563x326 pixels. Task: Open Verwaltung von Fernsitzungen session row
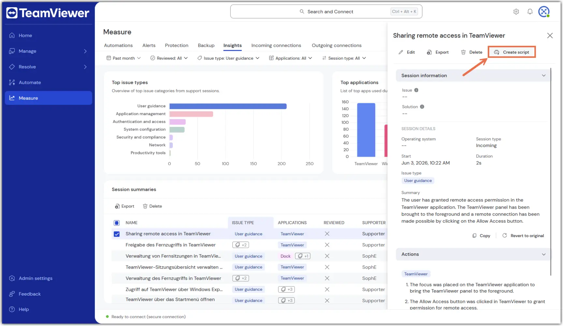(249, 256)
